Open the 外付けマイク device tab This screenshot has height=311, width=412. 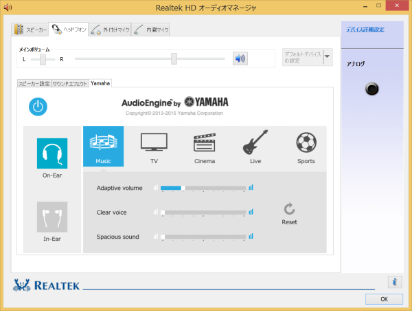point(110,30)
